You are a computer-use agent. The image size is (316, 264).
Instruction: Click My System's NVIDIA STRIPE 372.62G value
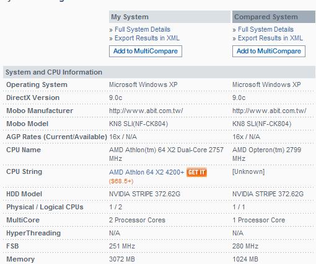(144, 194)
